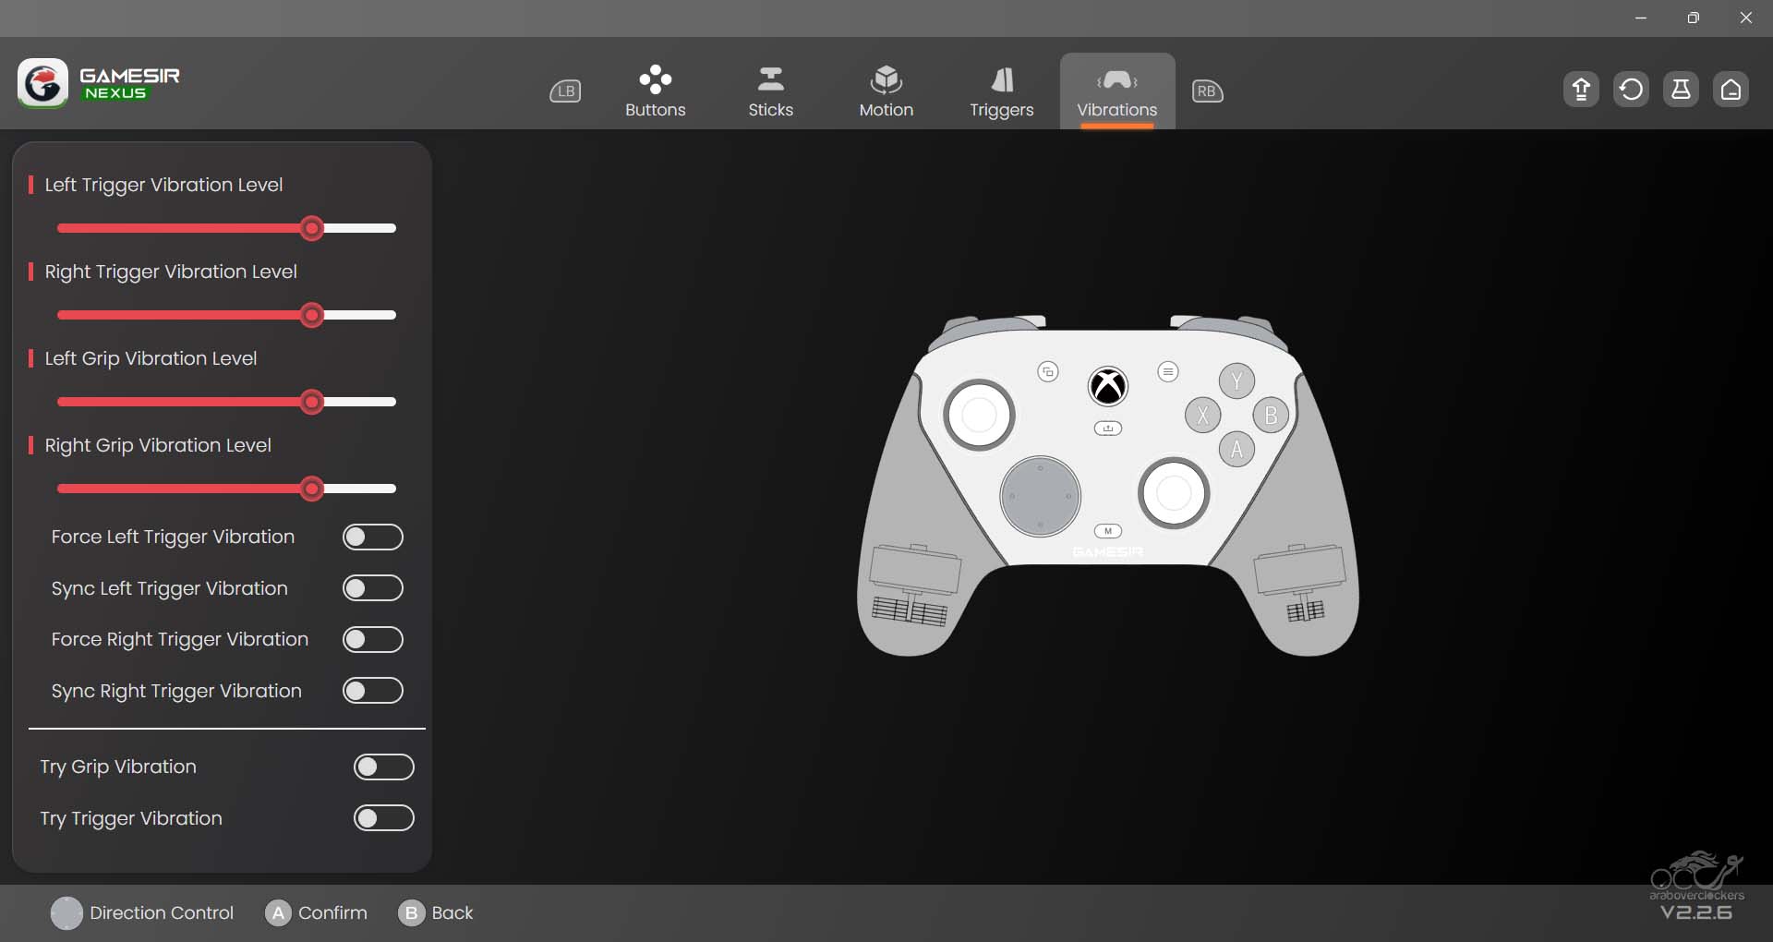This screenshot has height=942, width=1773.
Task: Click the GameSir Nexus logo icon
Action: coord(42,83)
